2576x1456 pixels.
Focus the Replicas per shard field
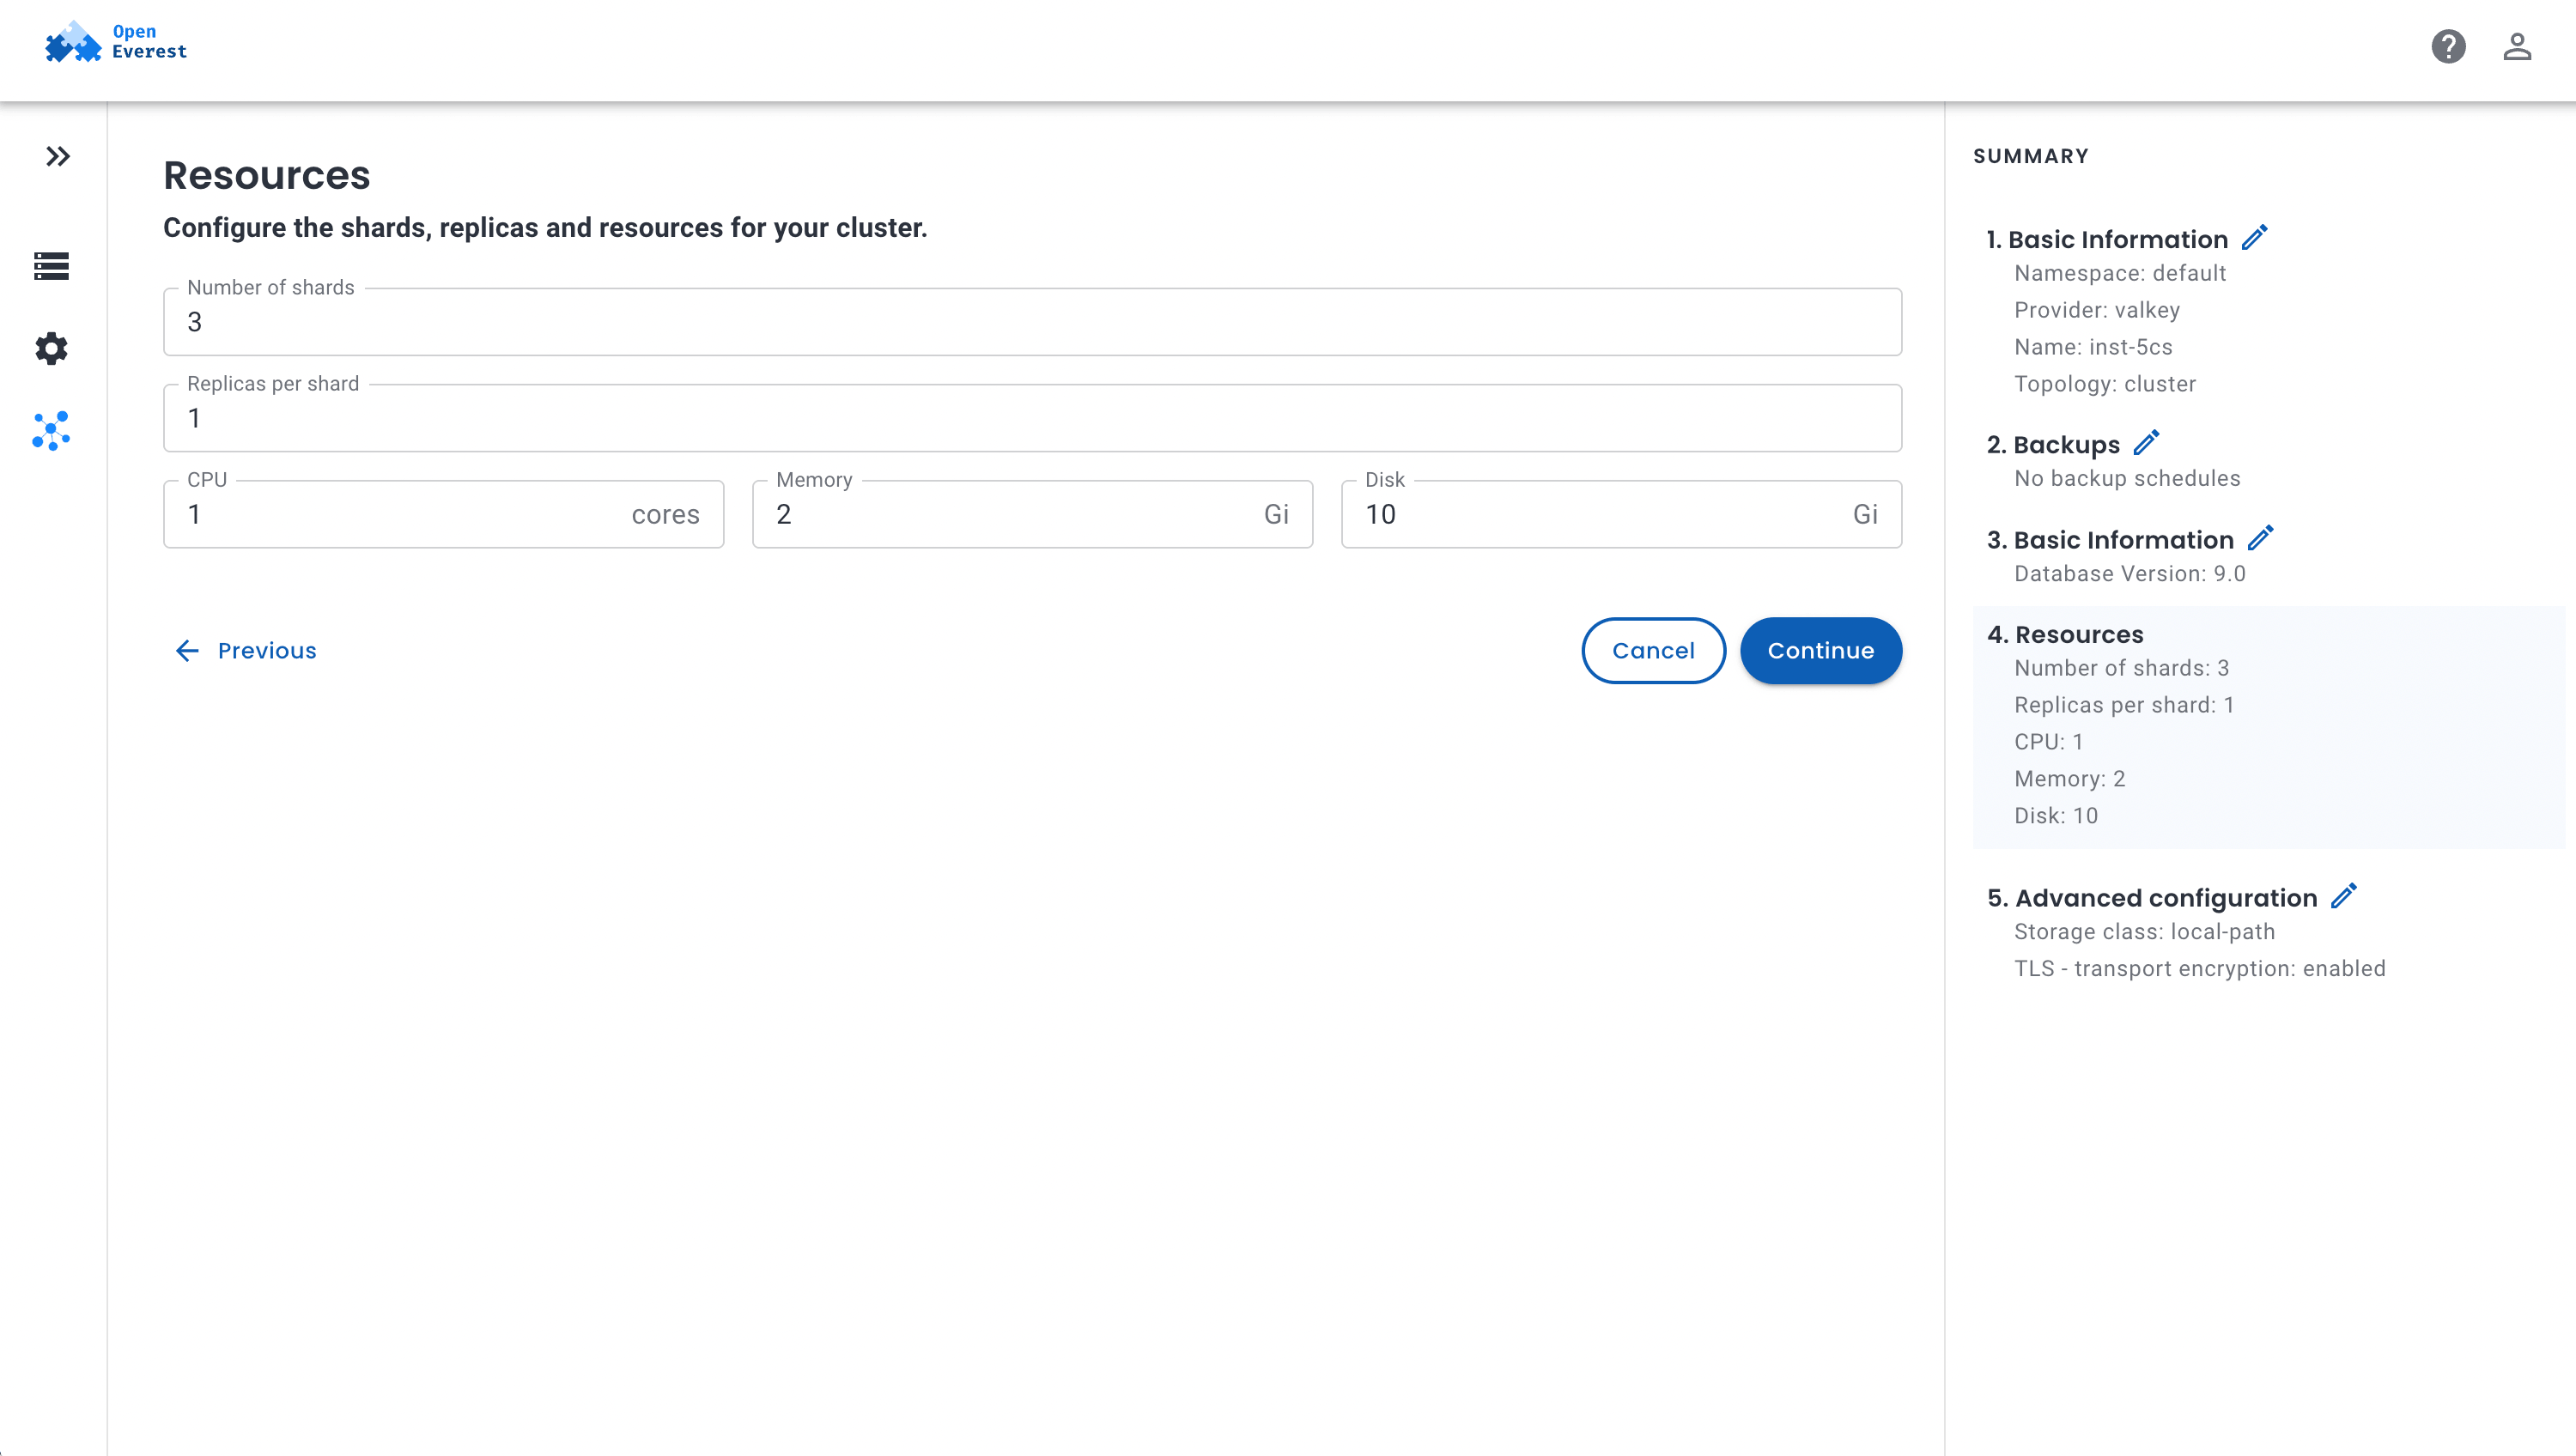1032,418
